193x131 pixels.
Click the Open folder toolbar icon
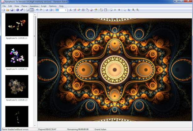pos(7,10)
